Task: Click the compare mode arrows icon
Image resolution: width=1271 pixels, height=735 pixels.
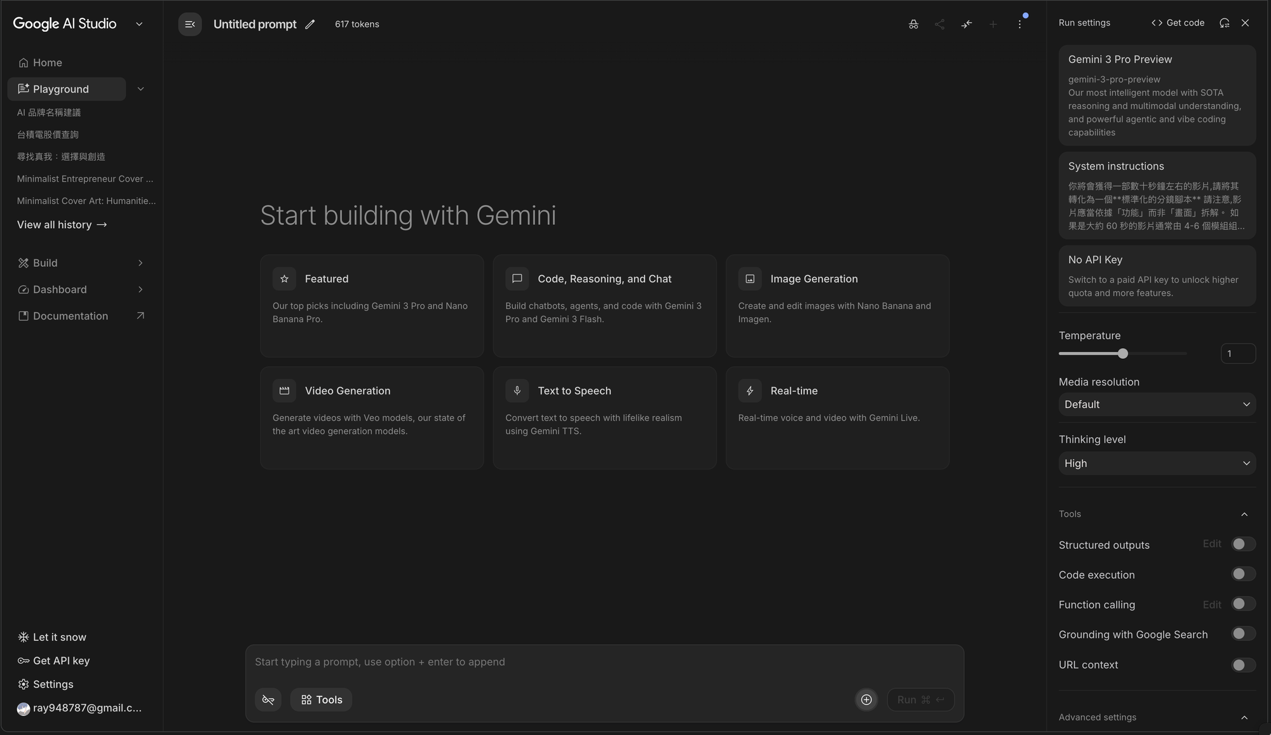Action: (x=967, y=24)
